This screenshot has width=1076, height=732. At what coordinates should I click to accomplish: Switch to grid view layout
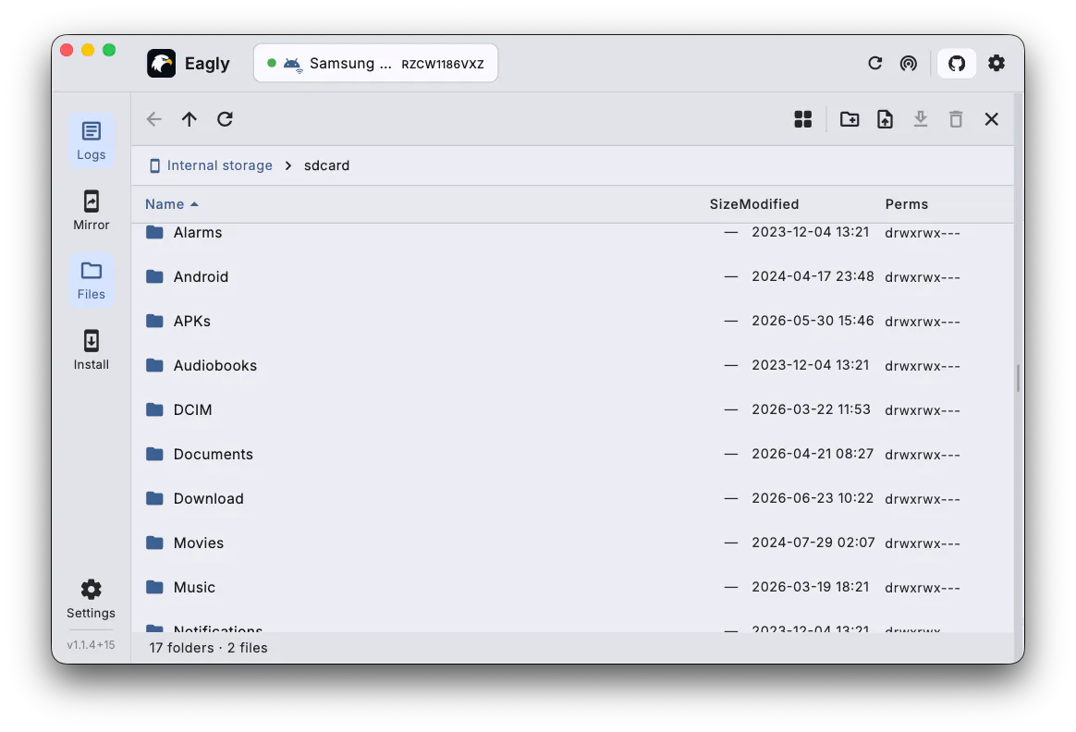point(803,119)
